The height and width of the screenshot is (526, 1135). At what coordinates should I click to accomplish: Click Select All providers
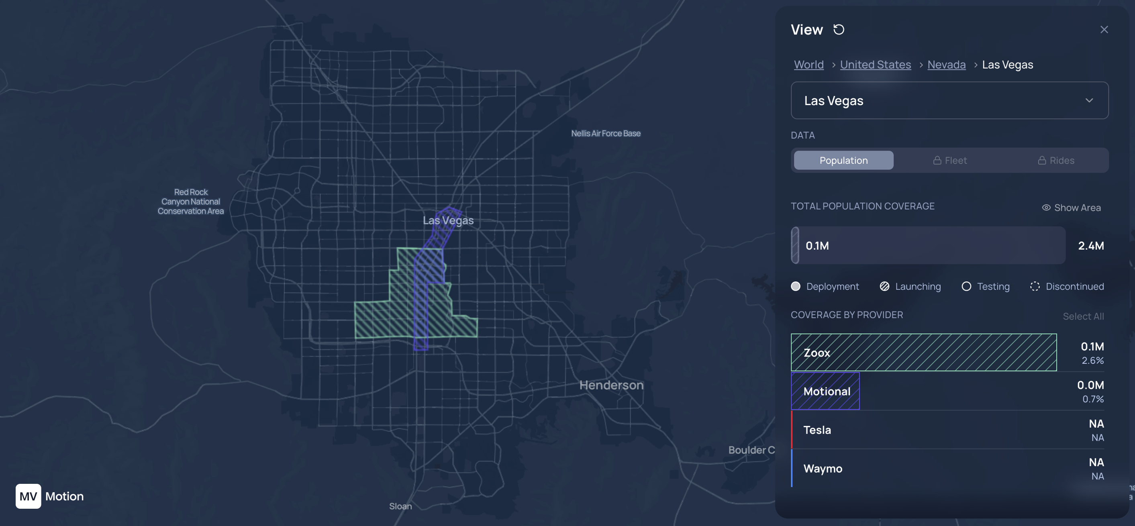(1084, 316)
